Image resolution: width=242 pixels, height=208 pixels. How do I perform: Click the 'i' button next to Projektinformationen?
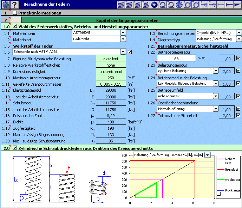click(x=6, y=13)
